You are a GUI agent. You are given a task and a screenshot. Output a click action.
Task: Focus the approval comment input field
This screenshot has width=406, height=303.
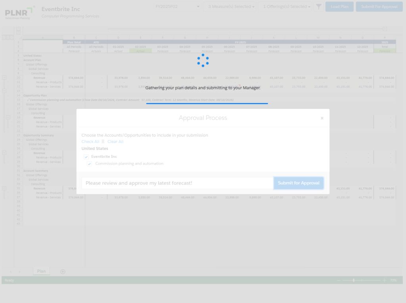(177, 183)
